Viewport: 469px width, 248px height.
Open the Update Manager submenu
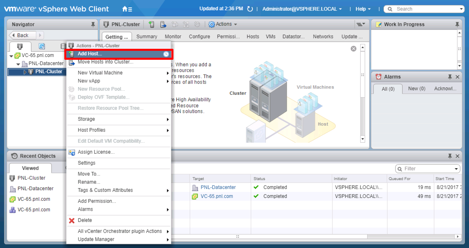click(x=118, y=239)
